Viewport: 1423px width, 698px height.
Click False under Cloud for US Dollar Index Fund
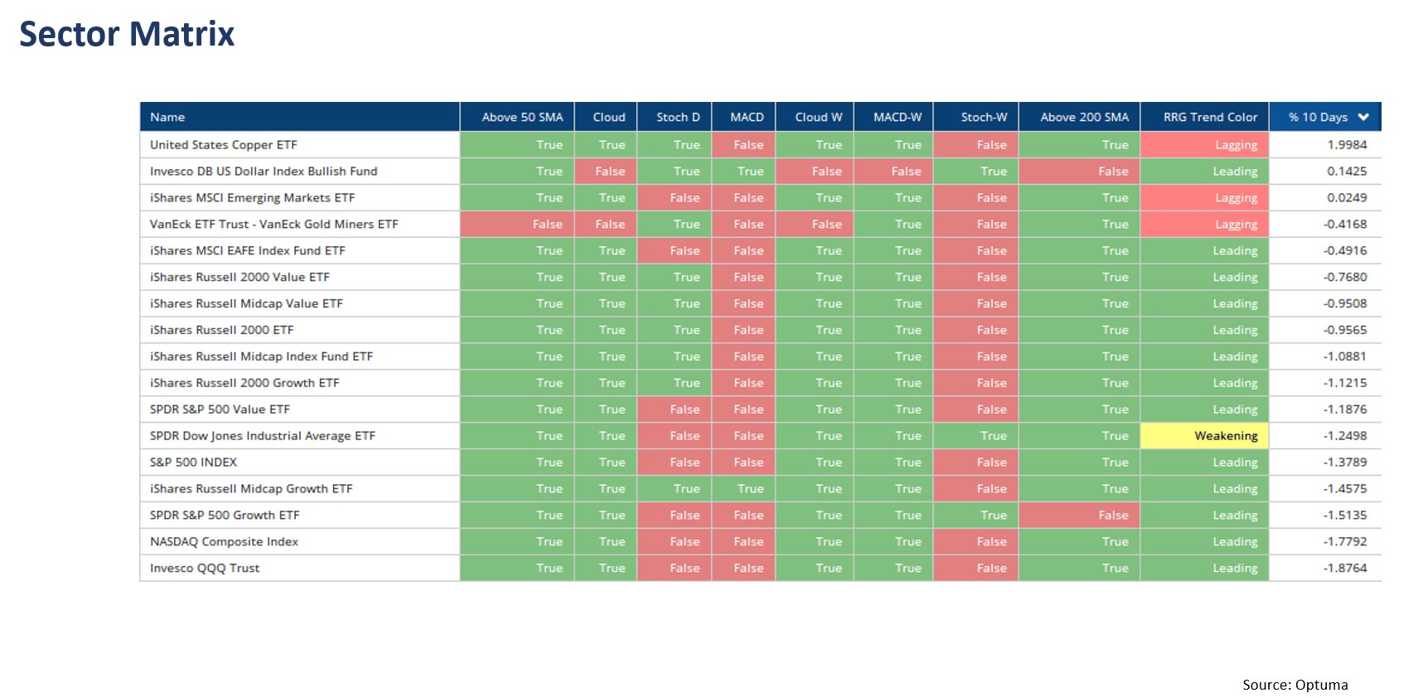(x=606, y=171)
